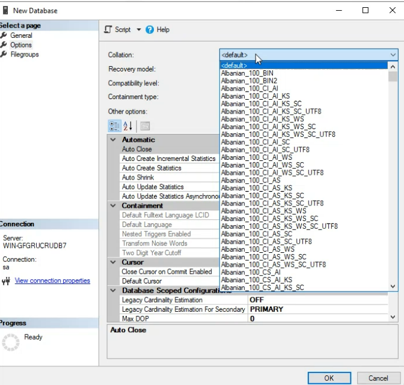The height and width of the screenshot is (385, 404).
Task: Click the collation list scroll-down arrow
Action: pos(393,286)
